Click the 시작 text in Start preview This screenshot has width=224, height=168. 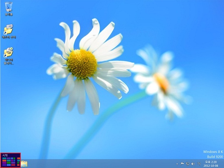point(5,155)
